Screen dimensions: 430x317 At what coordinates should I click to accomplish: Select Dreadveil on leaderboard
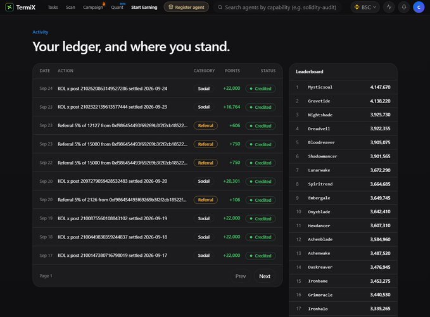(343, 129)
